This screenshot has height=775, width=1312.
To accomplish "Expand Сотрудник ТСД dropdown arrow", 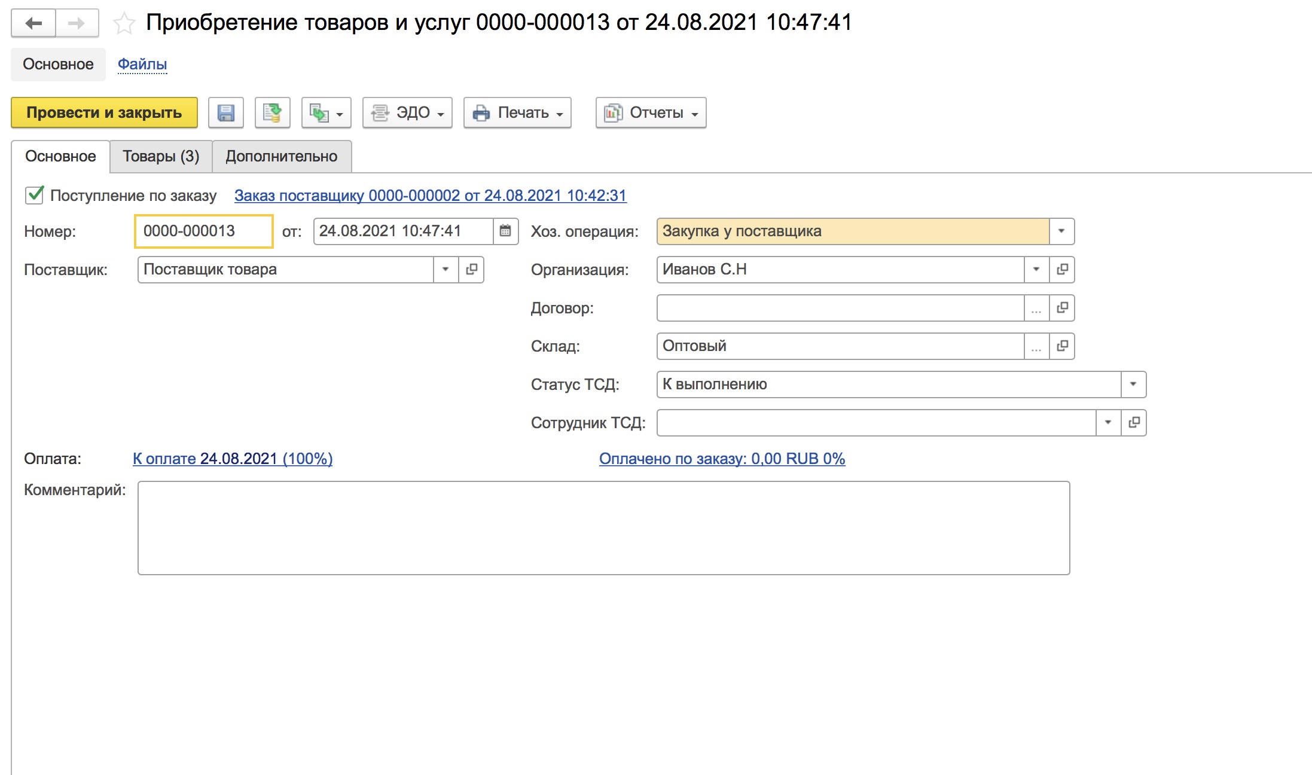I will (x=1108, y=422).
